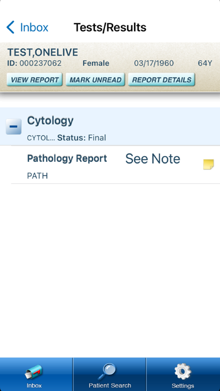Open the Report Details button
220x391 pixels.
coord(162,80)
